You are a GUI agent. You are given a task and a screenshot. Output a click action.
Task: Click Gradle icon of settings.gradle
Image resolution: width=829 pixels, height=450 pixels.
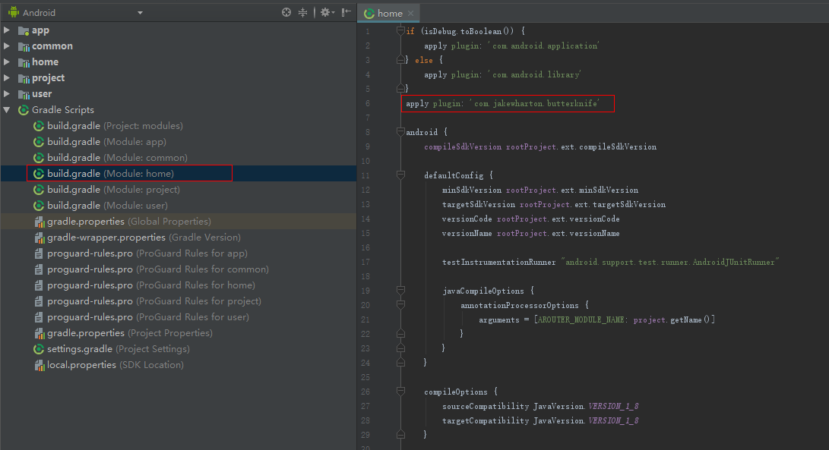39,348
